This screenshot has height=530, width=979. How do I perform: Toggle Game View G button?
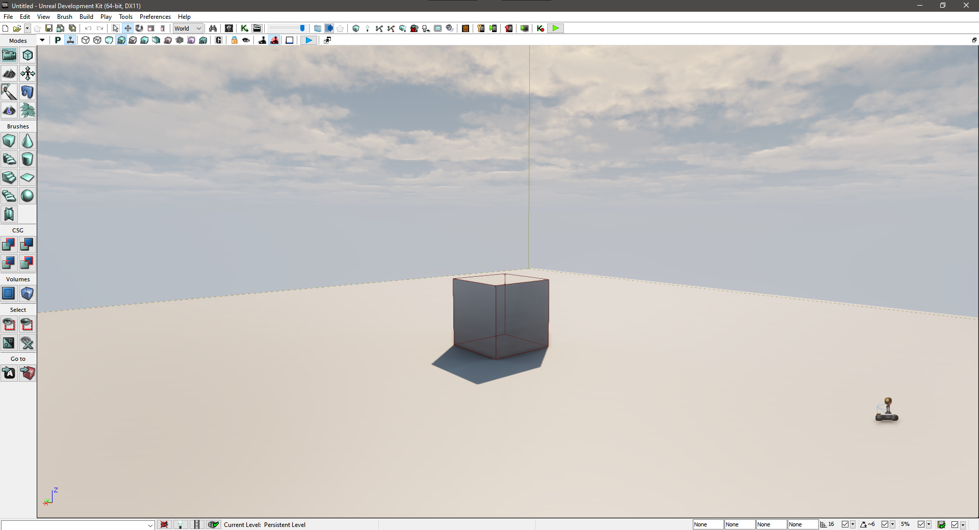coord(219,40)
